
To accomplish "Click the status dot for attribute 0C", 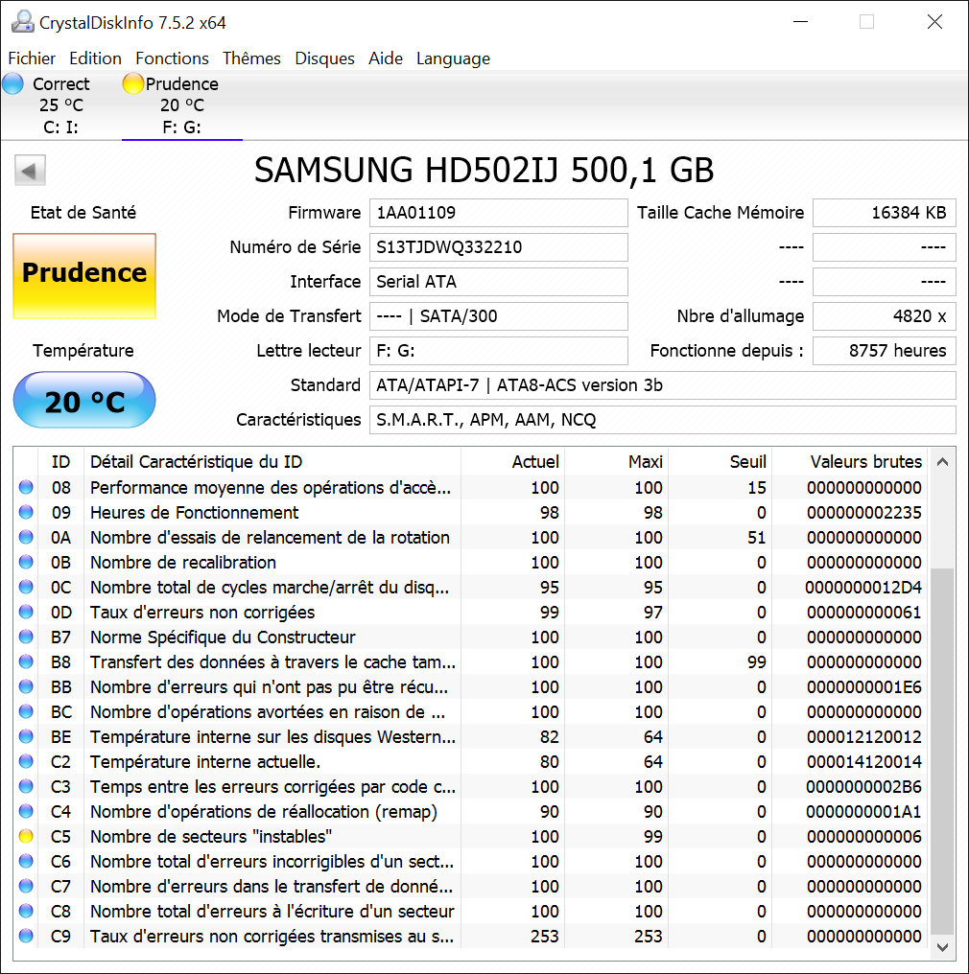I will pos(26,587).
